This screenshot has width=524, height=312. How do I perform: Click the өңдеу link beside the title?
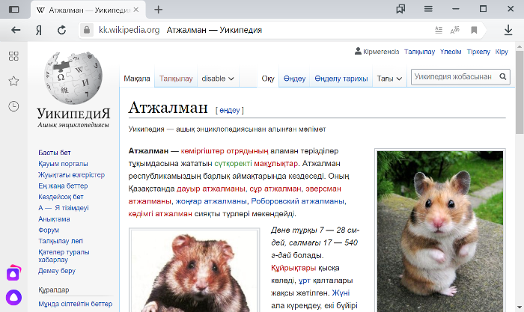[230, 110]
